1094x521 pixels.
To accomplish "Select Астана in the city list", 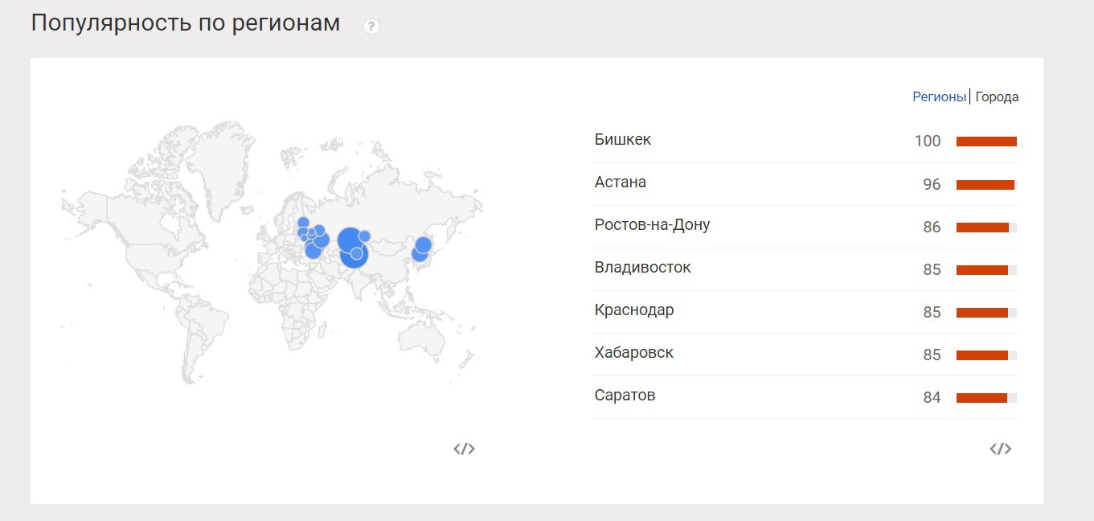I will (621, 183).
